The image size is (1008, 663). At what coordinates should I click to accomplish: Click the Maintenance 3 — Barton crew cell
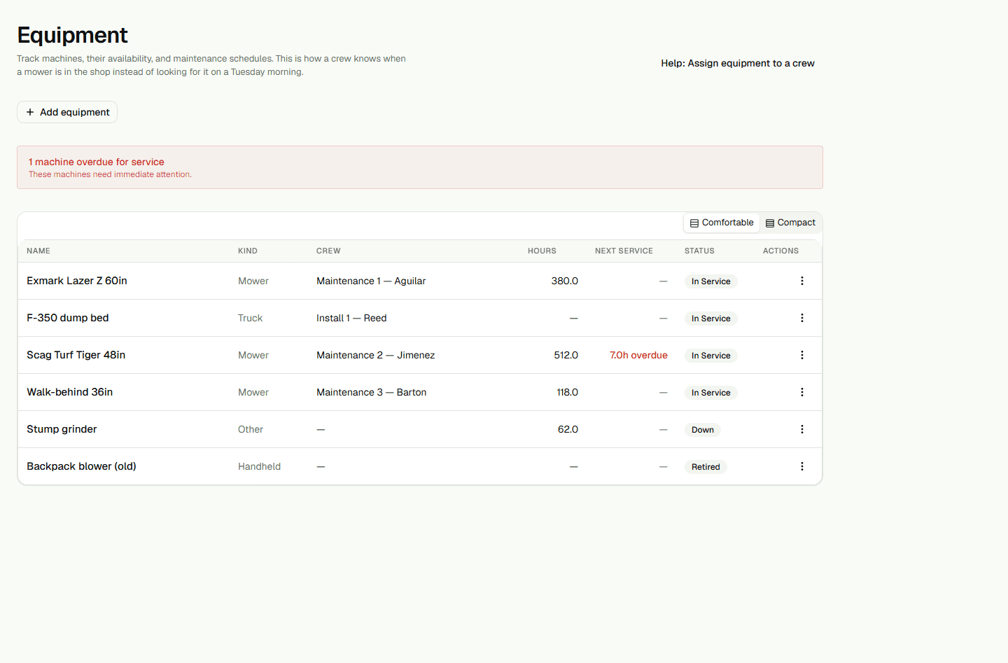pyautogui.click(x=372, y=392)
